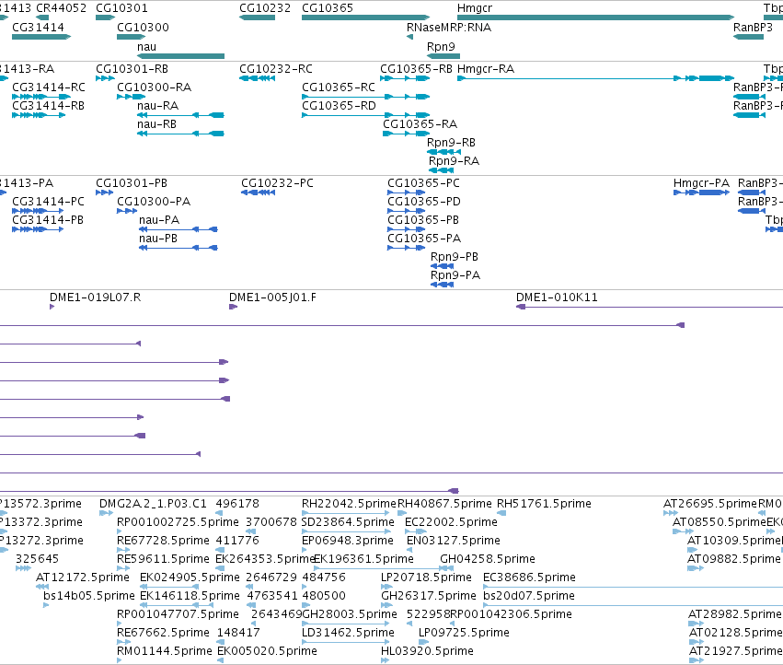Click protein CG31414-PB
The height and width of the screenshot is (665, 783).
[48, 220]
